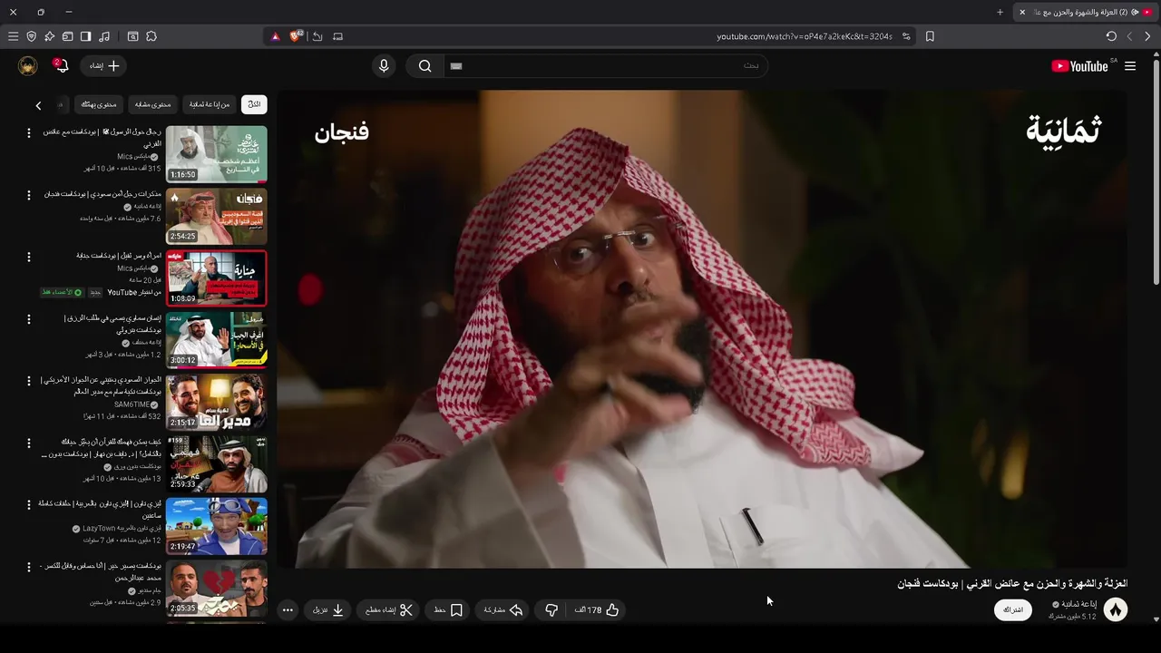This screenshot has width=1161, height=653.
Task: Open the 2:19:47 LazyTown video thumbnail
Action: click(217, 526)
